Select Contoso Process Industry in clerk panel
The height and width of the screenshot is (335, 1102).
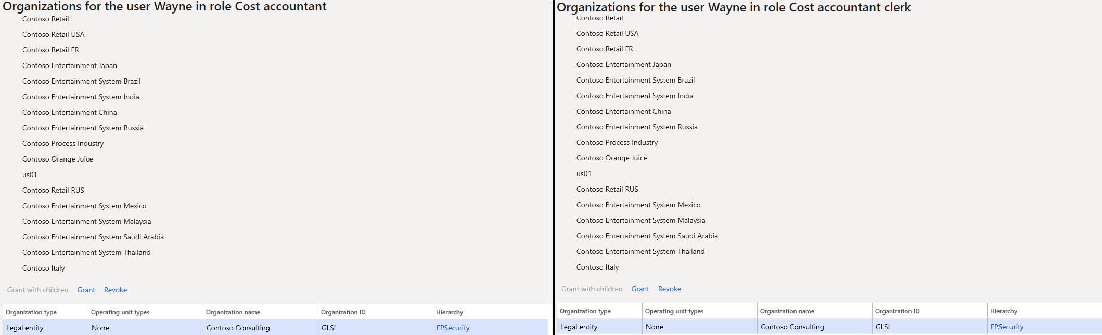click(x=617, y=142)
